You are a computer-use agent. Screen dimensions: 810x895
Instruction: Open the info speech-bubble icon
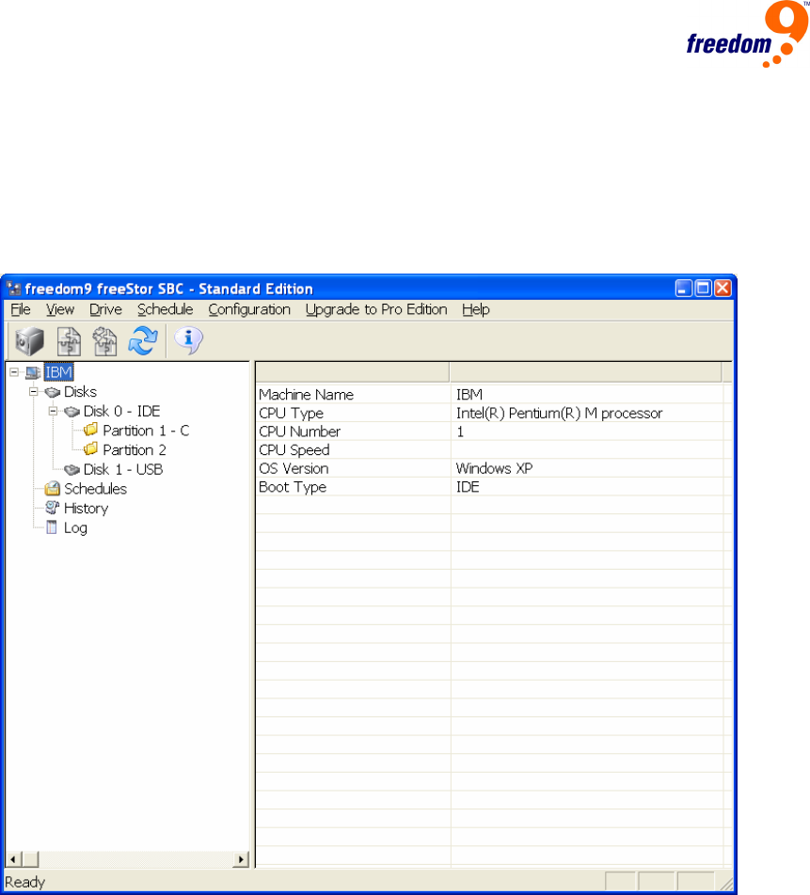click(x=188, y=340)
